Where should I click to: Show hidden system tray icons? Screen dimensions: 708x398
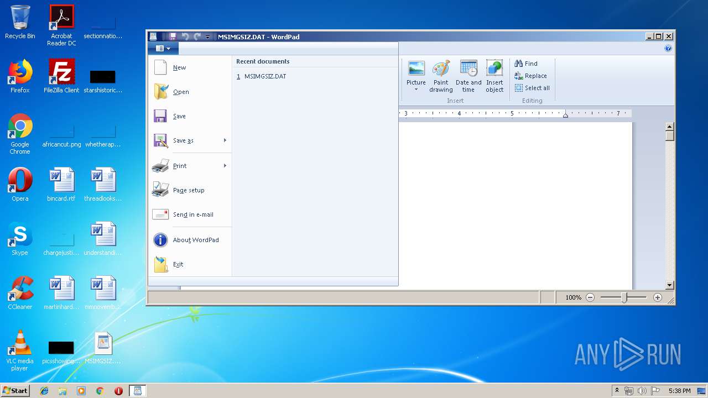pos(617,391)
